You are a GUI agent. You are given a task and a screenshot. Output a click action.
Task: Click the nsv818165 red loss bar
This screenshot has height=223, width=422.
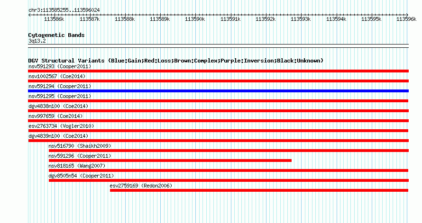(x=228, y=170)
